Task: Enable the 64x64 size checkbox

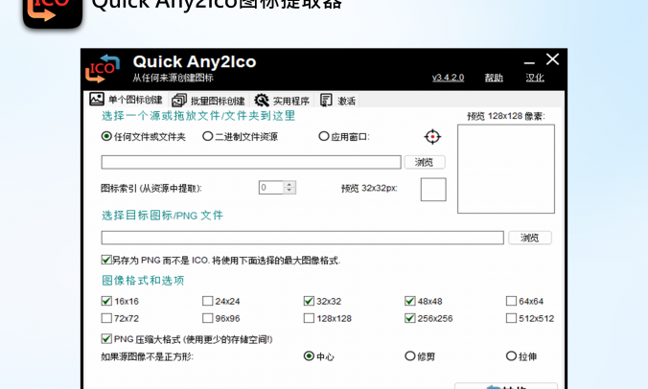Action: [x=511, y=301]
